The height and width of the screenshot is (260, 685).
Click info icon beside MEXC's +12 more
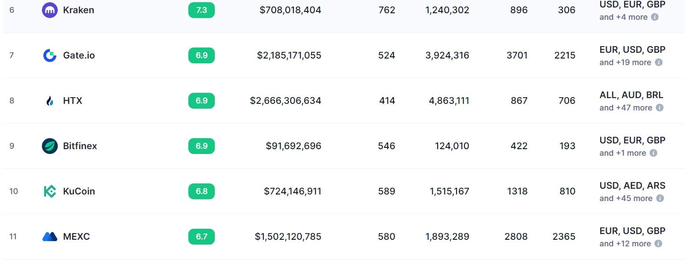(x=658, y=244)
